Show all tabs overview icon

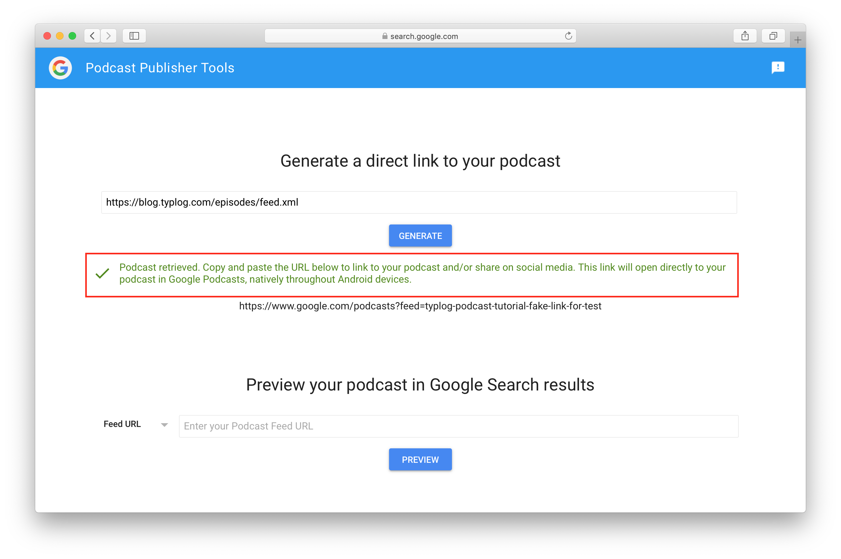(x=773, y=36)
